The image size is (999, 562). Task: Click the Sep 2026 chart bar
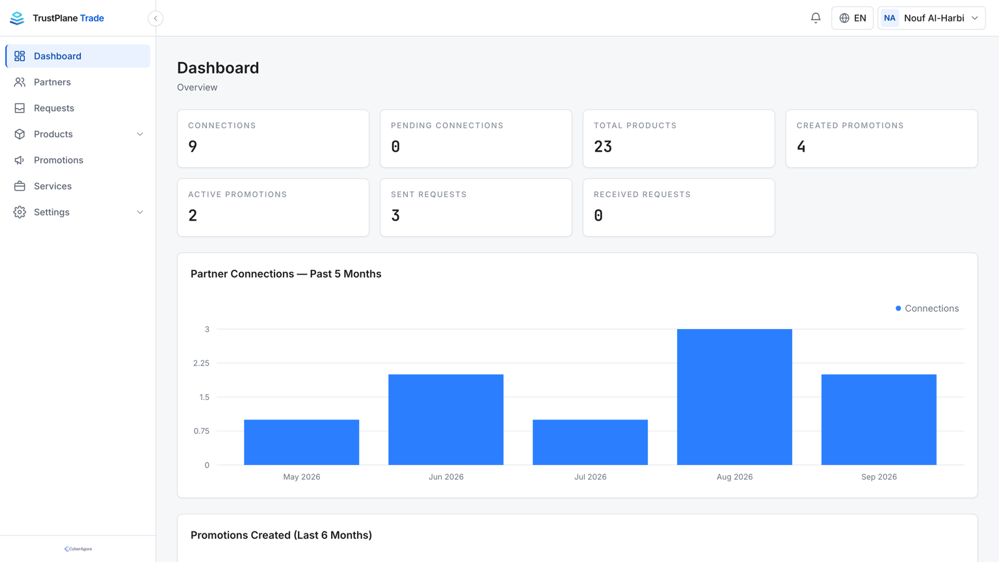[x=879, y=420]
